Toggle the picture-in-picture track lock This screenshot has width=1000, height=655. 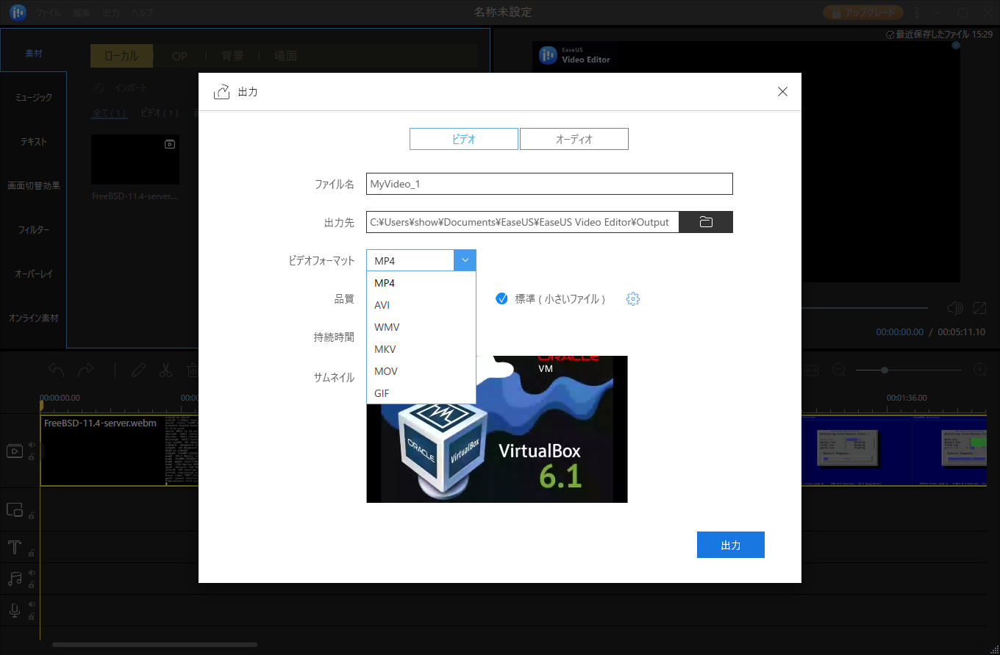click(32, 515)
